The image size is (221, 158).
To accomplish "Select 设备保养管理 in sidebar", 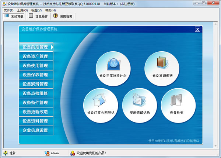I will (x=36, y=75).
